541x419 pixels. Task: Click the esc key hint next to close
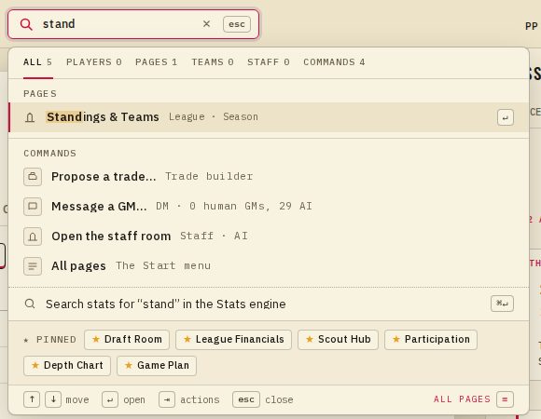[246, 399]
